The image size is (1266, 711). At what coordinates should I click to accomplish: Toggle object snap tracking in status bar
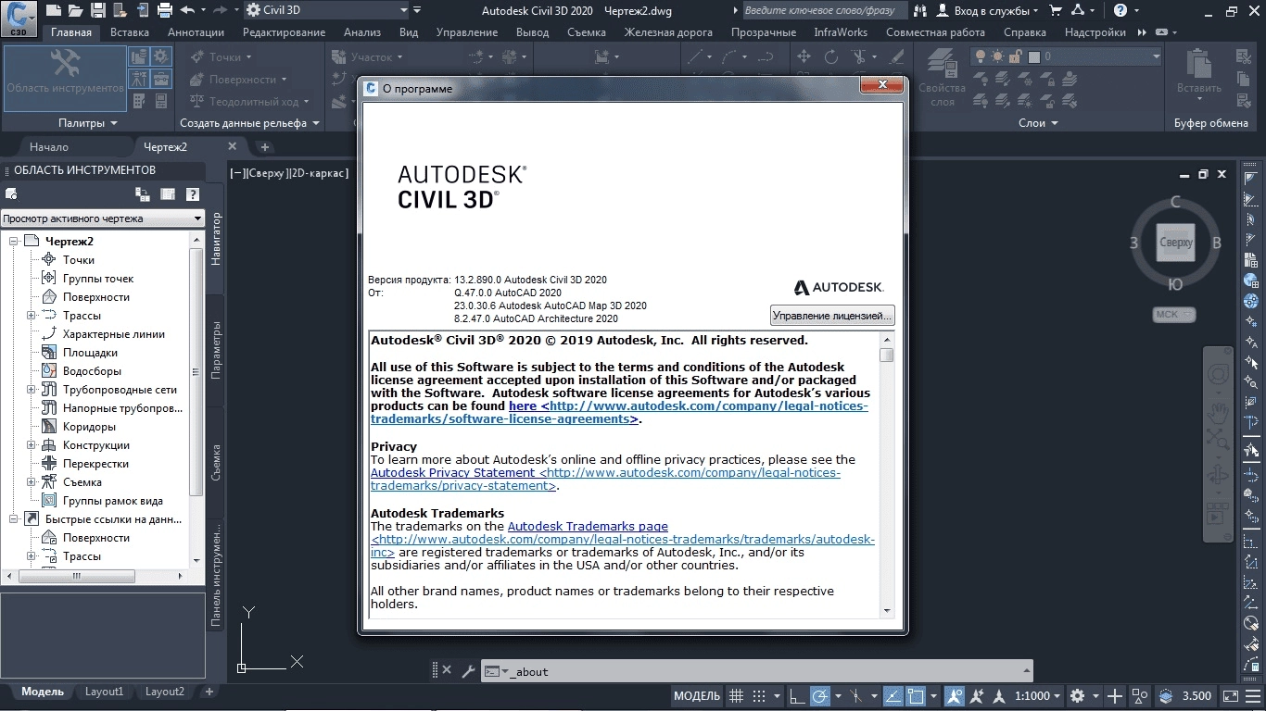point(892,695)
